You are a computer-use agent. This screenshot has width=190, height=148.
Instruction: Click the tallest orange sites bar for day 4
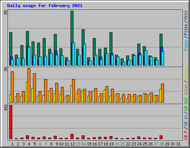click(29, 85)
